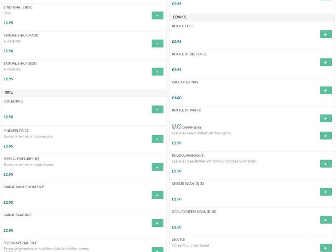Click plus button for Kulcha Naan
The height and width of the screenshot is (252, 336).
(x=325, y=164)
